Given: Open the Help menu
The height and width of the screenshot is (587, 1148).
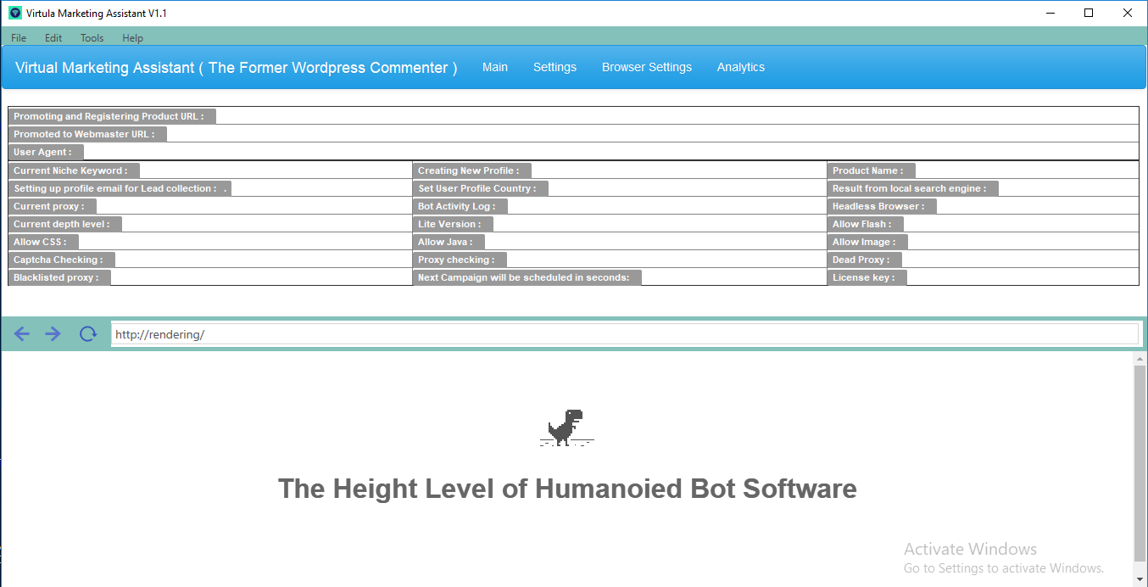Looking at the screenshot, I should point(132,37).
